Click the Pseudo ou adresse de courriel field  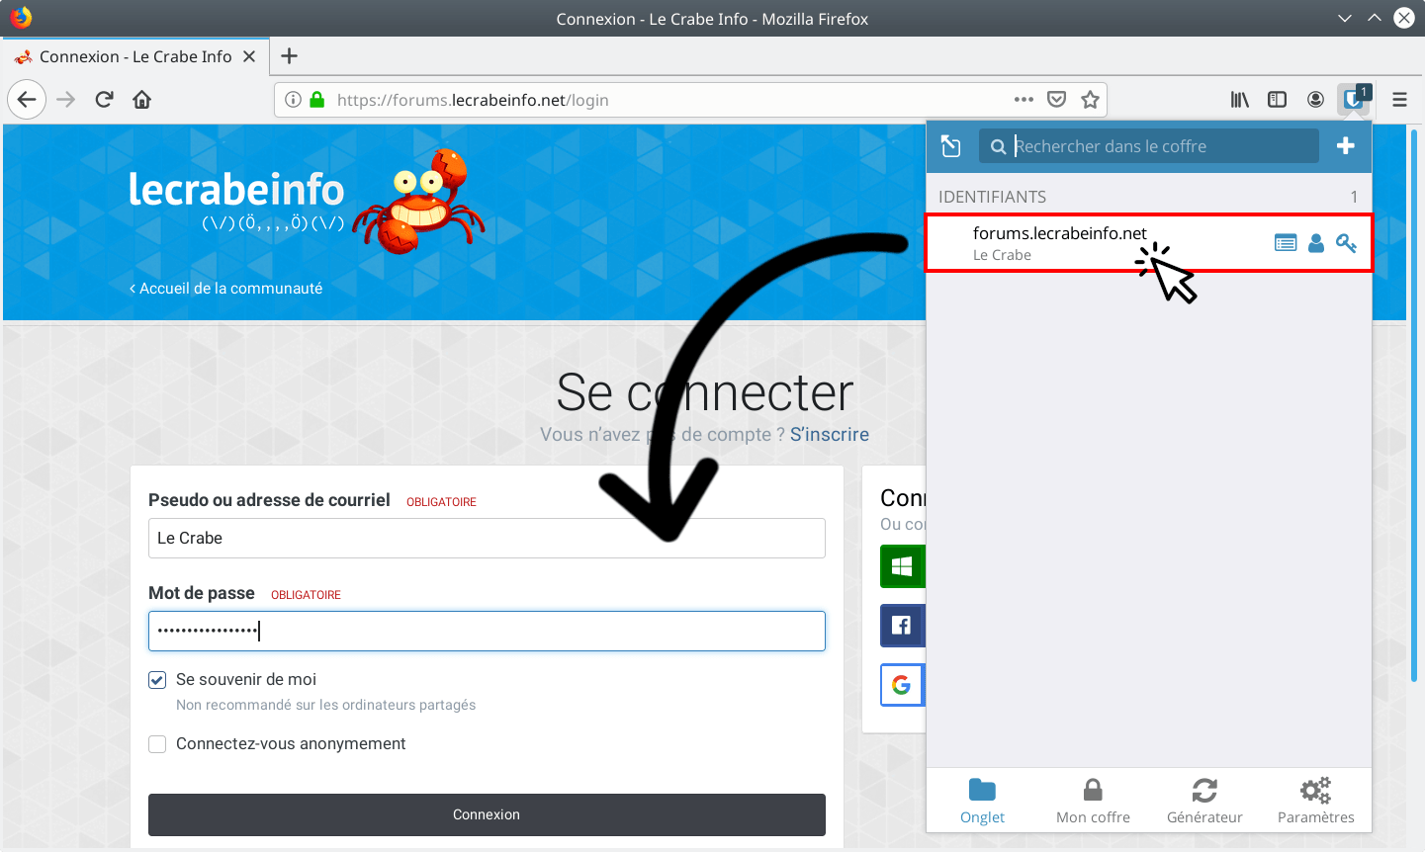point(487,538)
